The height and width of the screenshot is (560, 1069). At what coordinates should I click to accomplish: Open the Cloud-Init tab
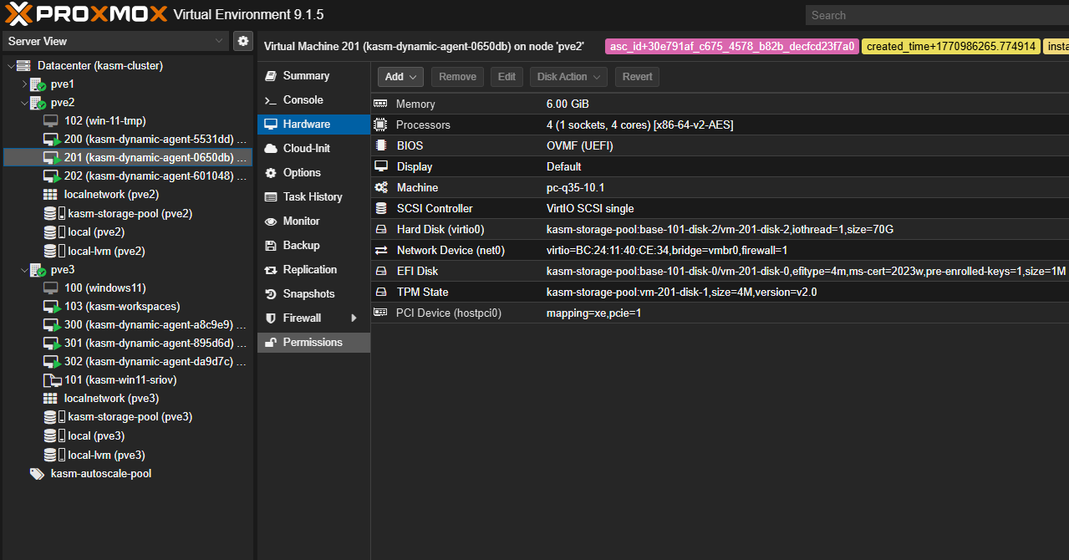313,149
